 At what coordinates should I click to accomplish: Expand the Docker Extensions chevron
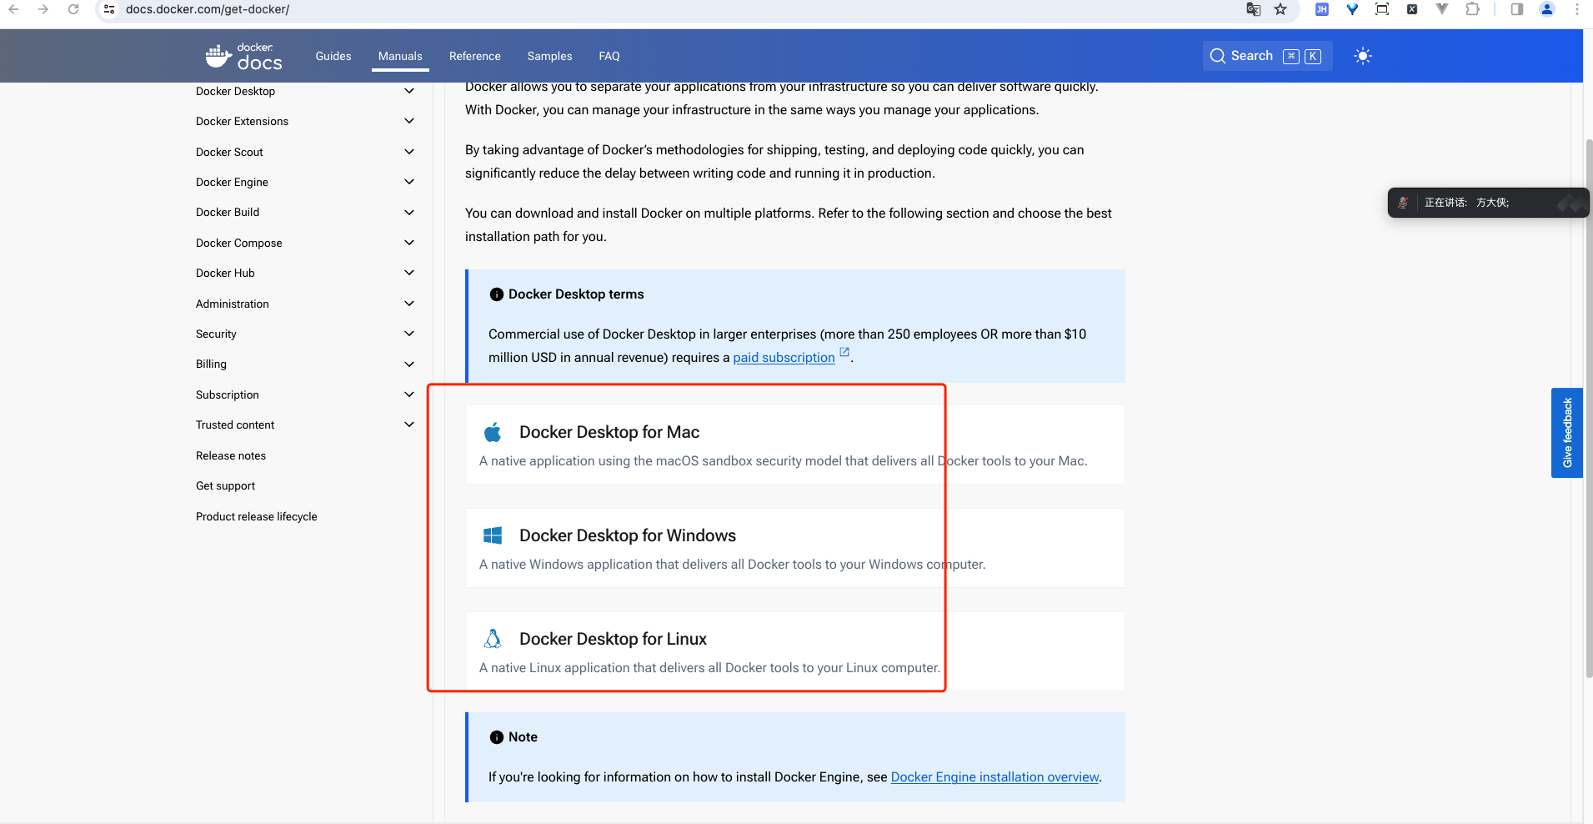click(x=409, y=121)
